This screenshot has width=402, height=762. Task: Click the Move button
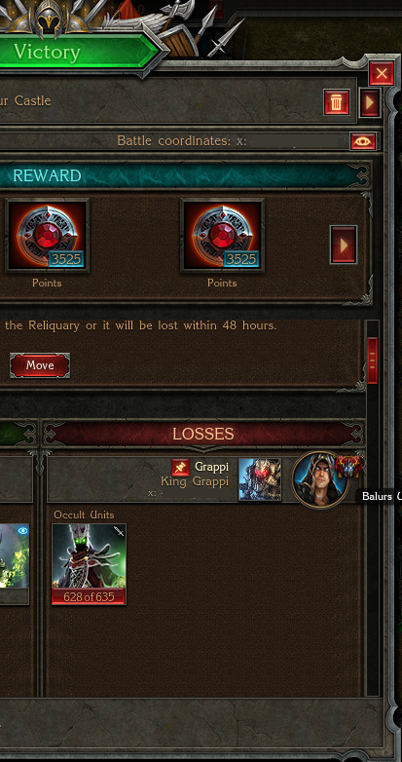[x=40, y=365]
